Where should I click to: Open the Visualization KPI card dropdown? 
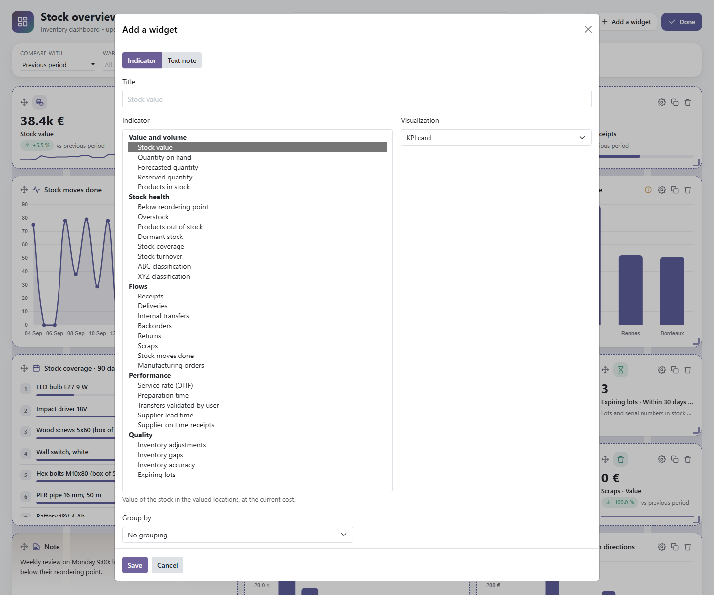[x=496, y=138]
